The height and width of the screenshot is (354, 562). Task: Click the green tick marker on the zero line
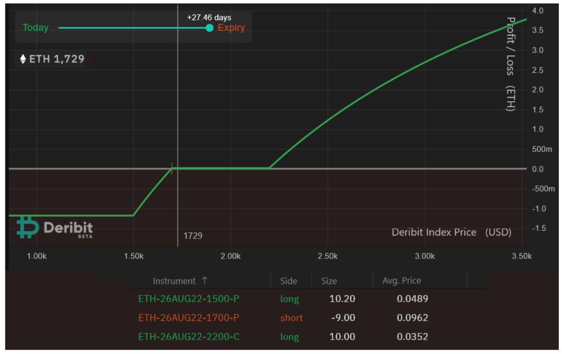tap(172, 168)
